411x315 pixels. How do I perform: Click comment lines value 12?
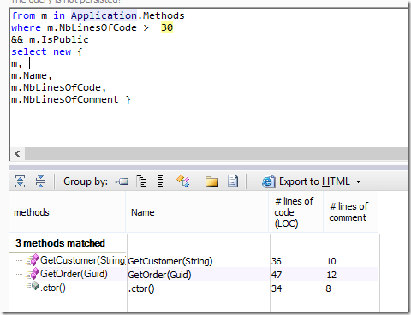[331, 275]
